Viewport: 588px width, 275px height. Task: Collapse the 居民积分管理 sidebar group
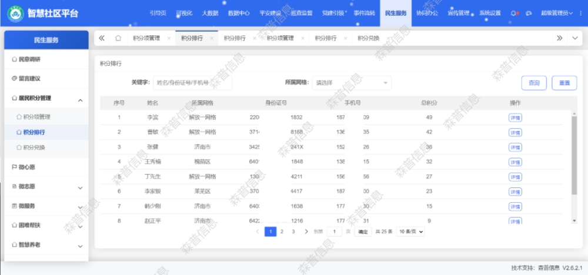80,100
